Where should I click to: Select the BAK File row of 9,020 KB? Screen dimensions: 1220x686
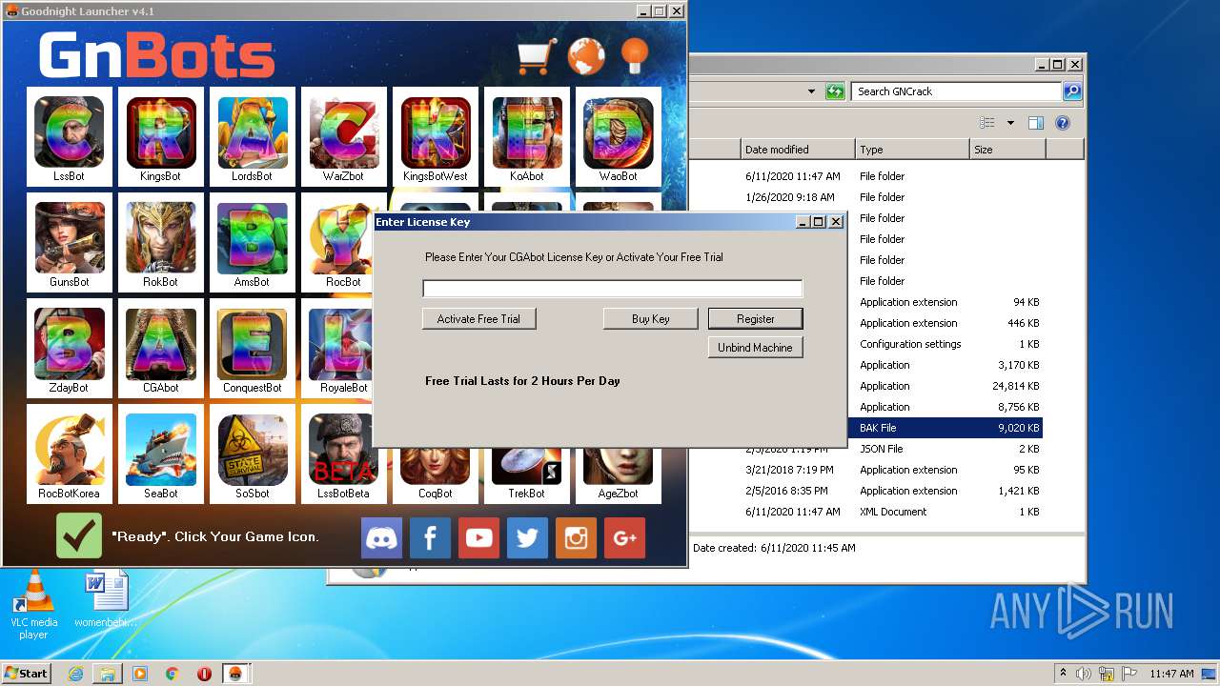(945, 428)
